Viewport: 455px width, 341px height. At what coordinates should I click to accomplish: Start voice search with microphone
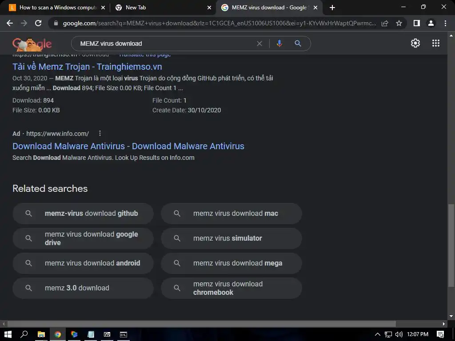pyautogui.click(x=279, y=44)
